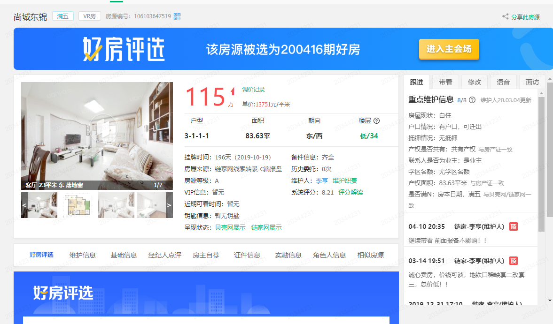Screen dimensions: 553x324
Task: Click the floor info question mark icon
Action: click(376, 121)
